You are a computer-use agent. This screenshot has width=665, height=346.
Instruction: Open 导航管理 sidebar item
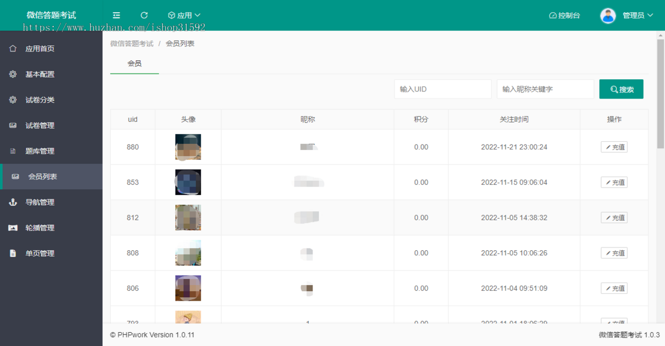[x=51, y=202]
